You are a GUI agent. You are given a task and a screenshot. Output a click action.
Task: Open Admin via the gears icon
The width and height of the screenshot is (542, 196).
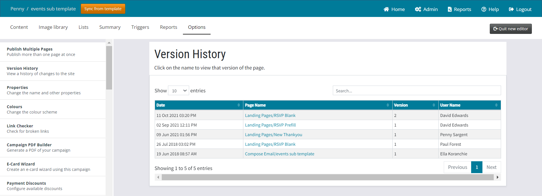coord(418,9)
